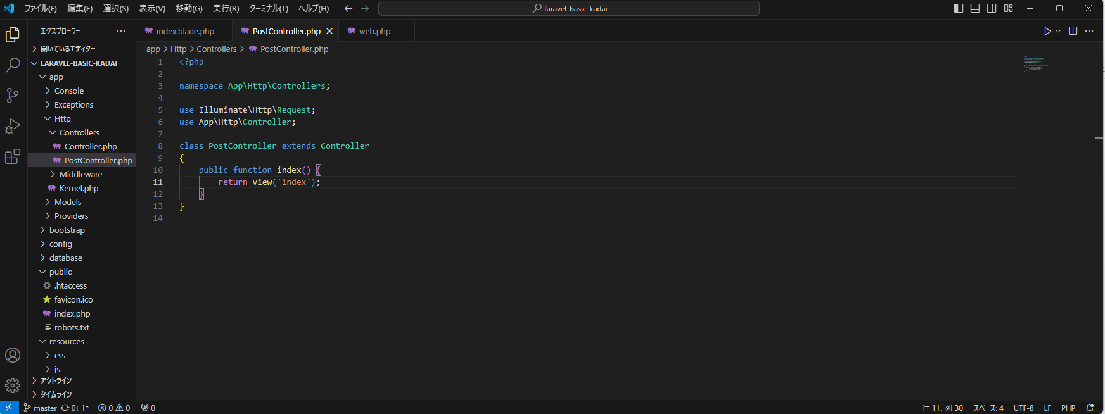Click the code minimap preview
This screenshot has height=414, width=1105.
(x=1036, y=63)
